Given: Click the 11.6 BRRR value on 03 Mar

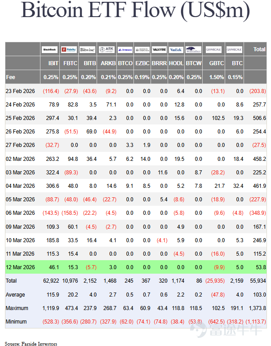Looking at the screenshot, I should pos(163,173).
